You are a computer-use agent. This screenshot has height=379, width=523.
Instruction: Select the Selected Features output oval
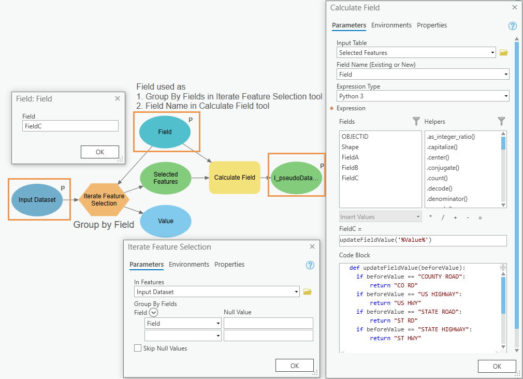pyautogui.click(x=165, y=178)
